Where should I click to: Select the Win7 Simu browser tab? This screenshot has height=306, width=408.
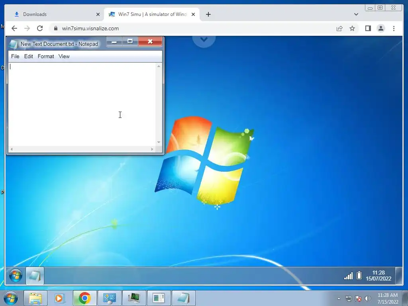152,14
